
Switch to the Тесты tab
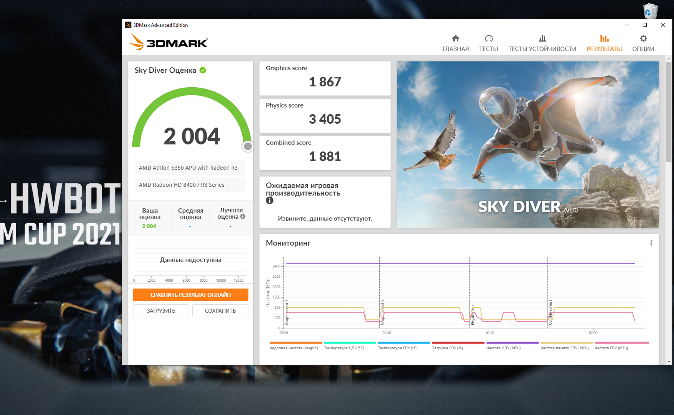489,43
